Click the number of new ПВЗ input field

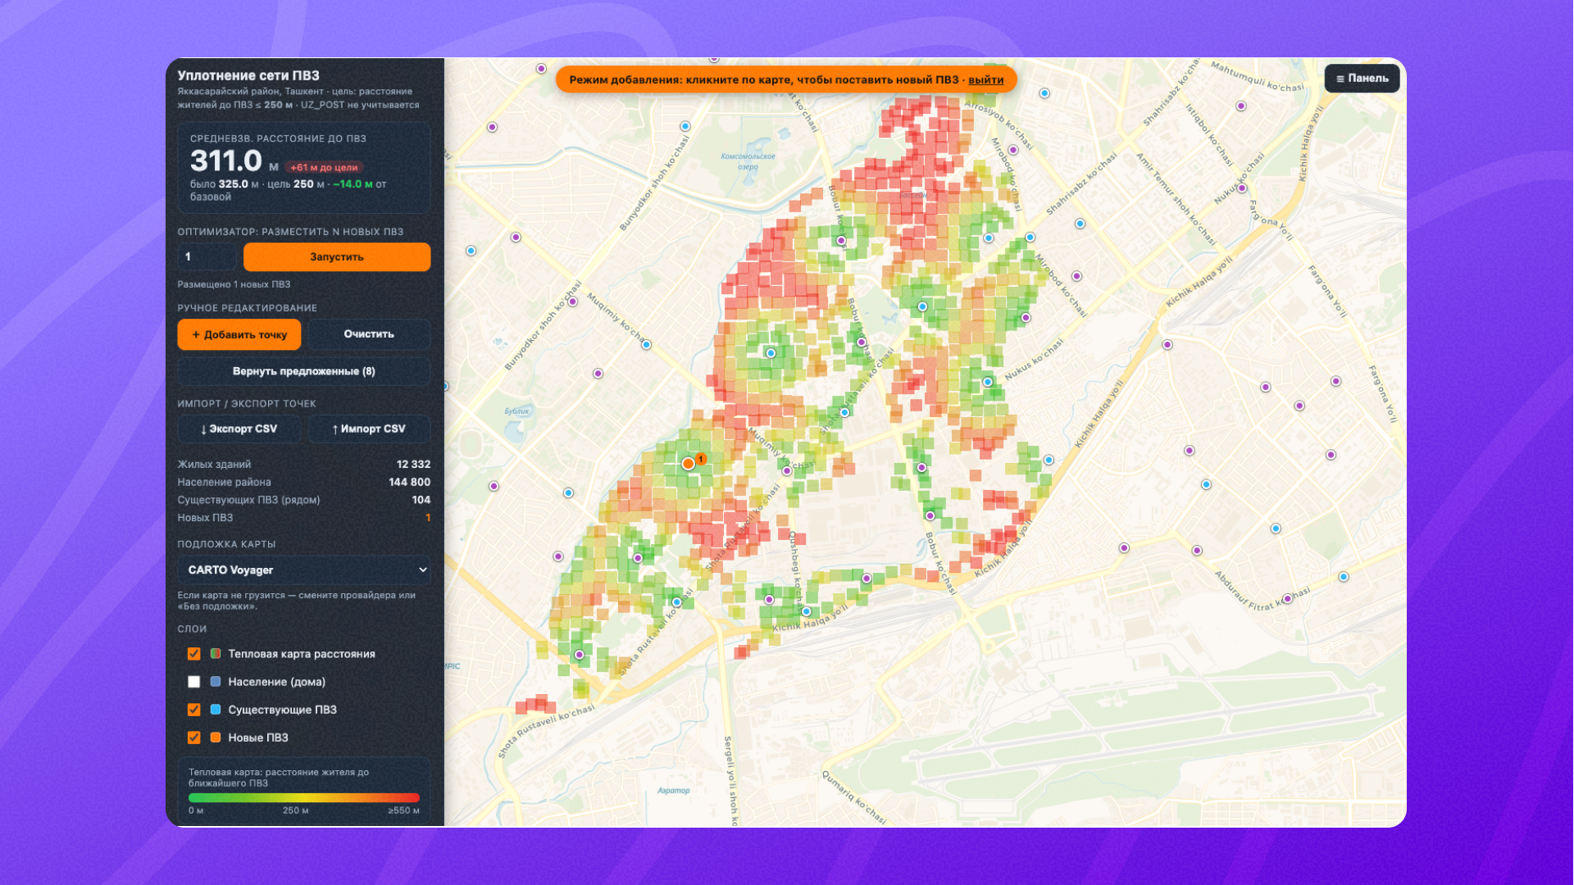click(207, 256)
